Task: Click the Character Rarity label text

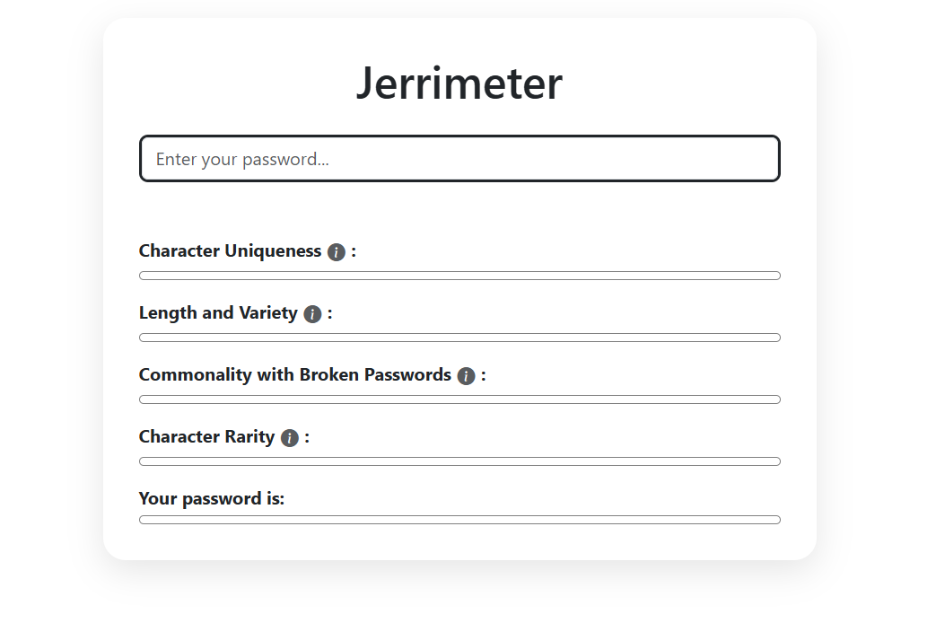Action: [206, 437]
